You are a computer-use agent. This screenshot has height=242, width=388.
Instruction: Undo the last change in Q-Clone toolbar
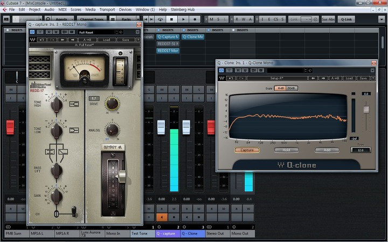231,78
